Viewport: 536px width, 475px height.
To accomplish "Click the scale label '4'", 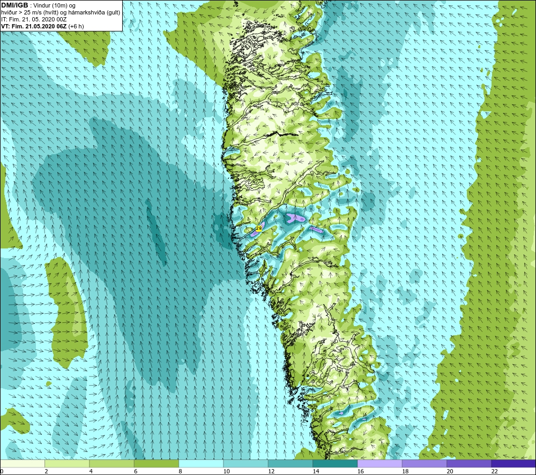I will [x=91, y=471].
